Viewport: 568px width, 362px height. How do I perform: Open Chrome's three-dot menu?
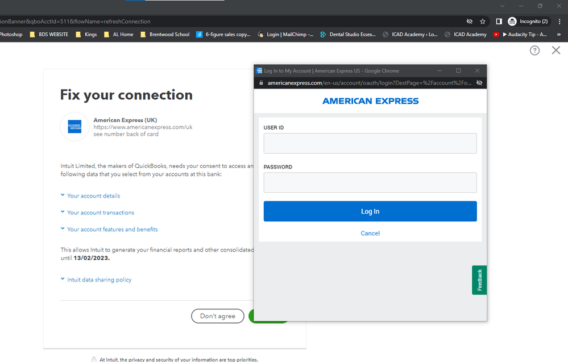coord(559,22)
